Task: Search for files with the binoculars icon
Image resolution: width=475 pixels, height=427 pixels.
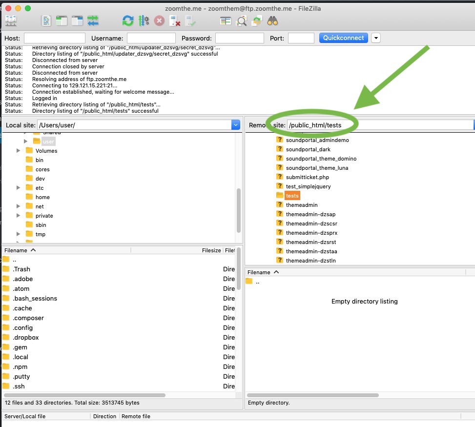Action: click(x=272, y=21)
